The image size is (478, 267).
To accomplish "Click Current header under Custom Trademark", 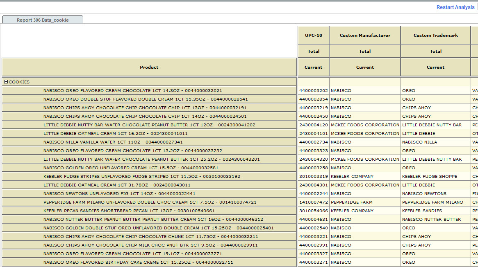I will (436, 67).
